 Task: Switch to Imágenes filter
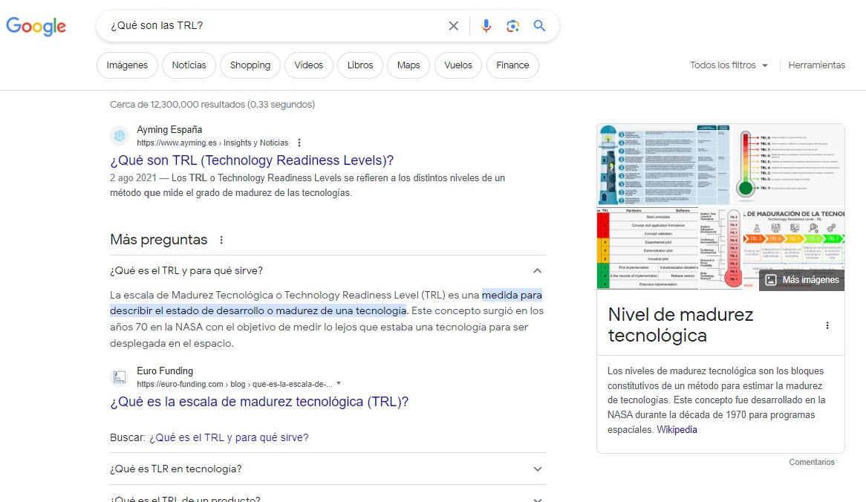tap(127, 65)
